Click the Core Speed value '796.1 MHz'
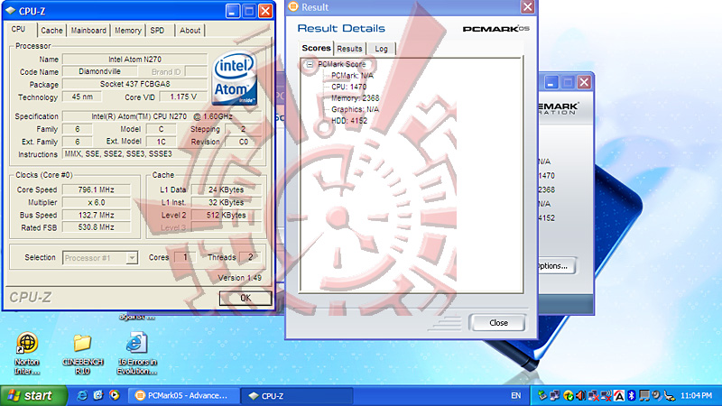 (97, 189)
